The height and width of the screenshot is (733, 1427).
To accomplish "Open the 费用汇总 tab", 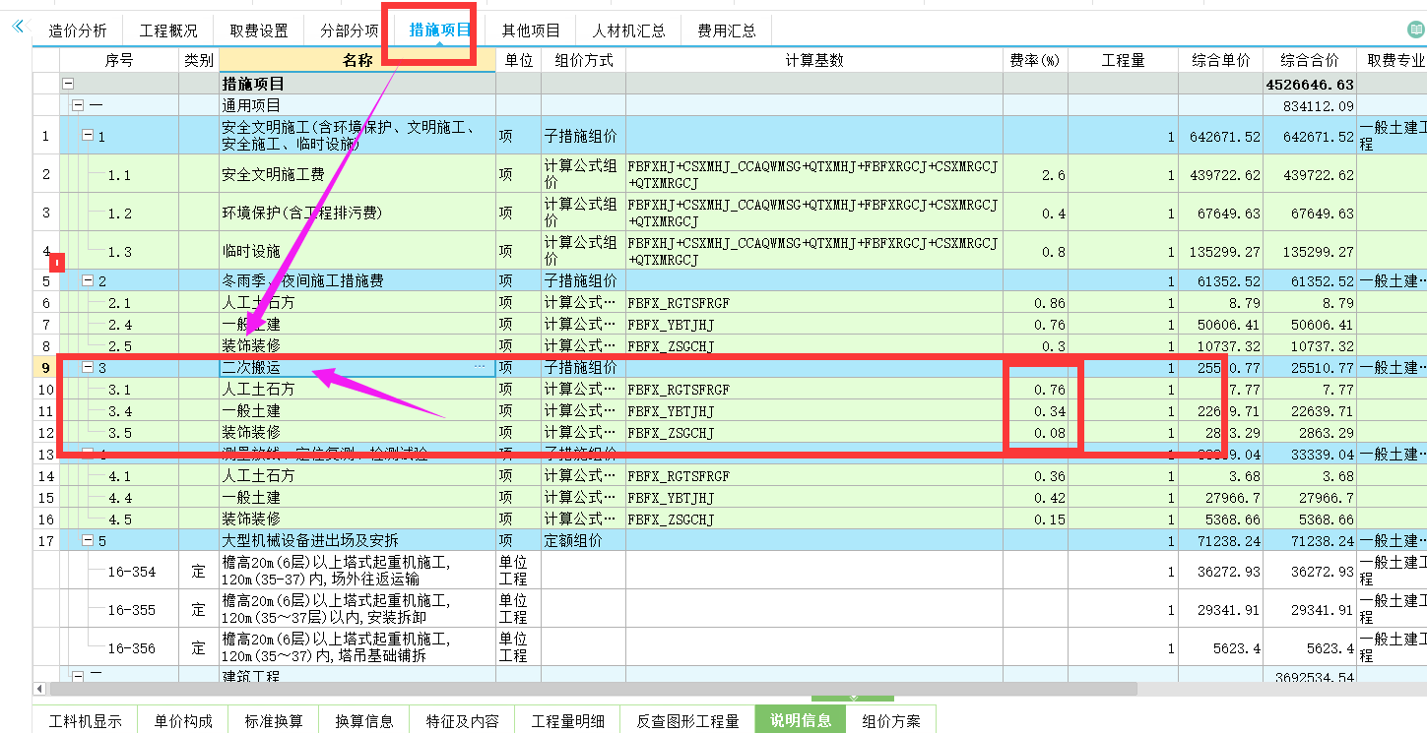I will 727,31.
